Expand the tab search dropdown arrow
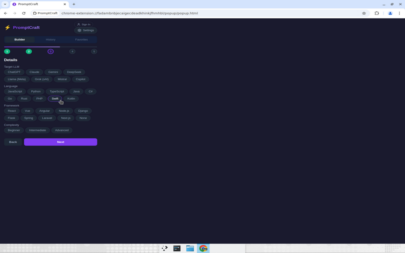This screenshot has height=253, width=405. (x=5, y=4)
